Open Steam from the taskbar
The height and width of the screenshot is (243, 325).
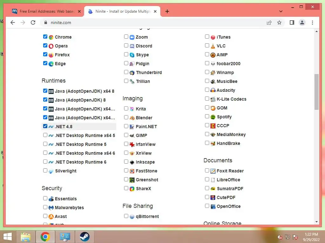pos(84,237)
